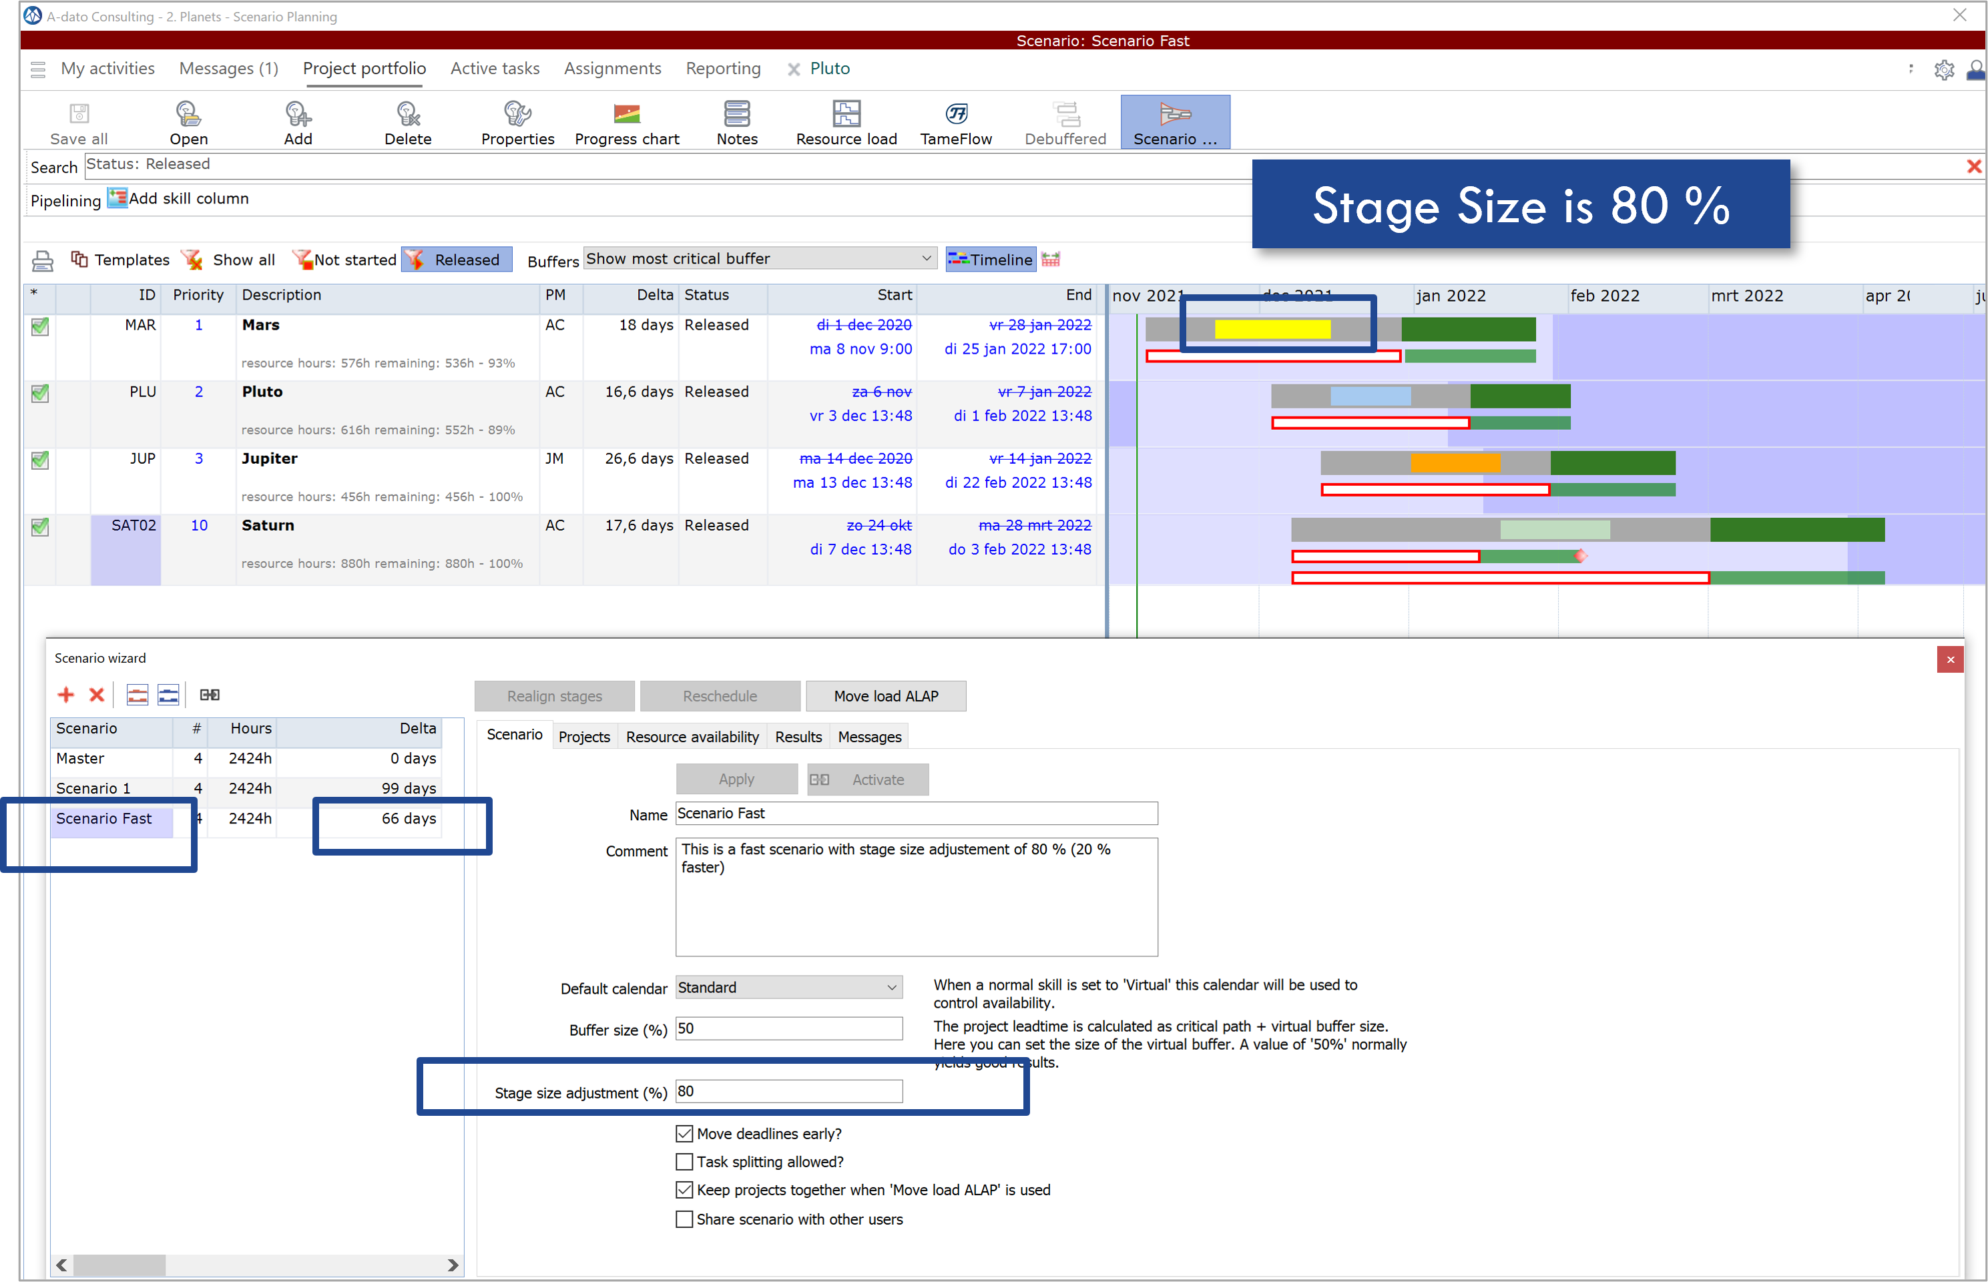Open Messages (1) tab
The width and height of the screenshot is (1988, 1282).
tap(229, 68)
